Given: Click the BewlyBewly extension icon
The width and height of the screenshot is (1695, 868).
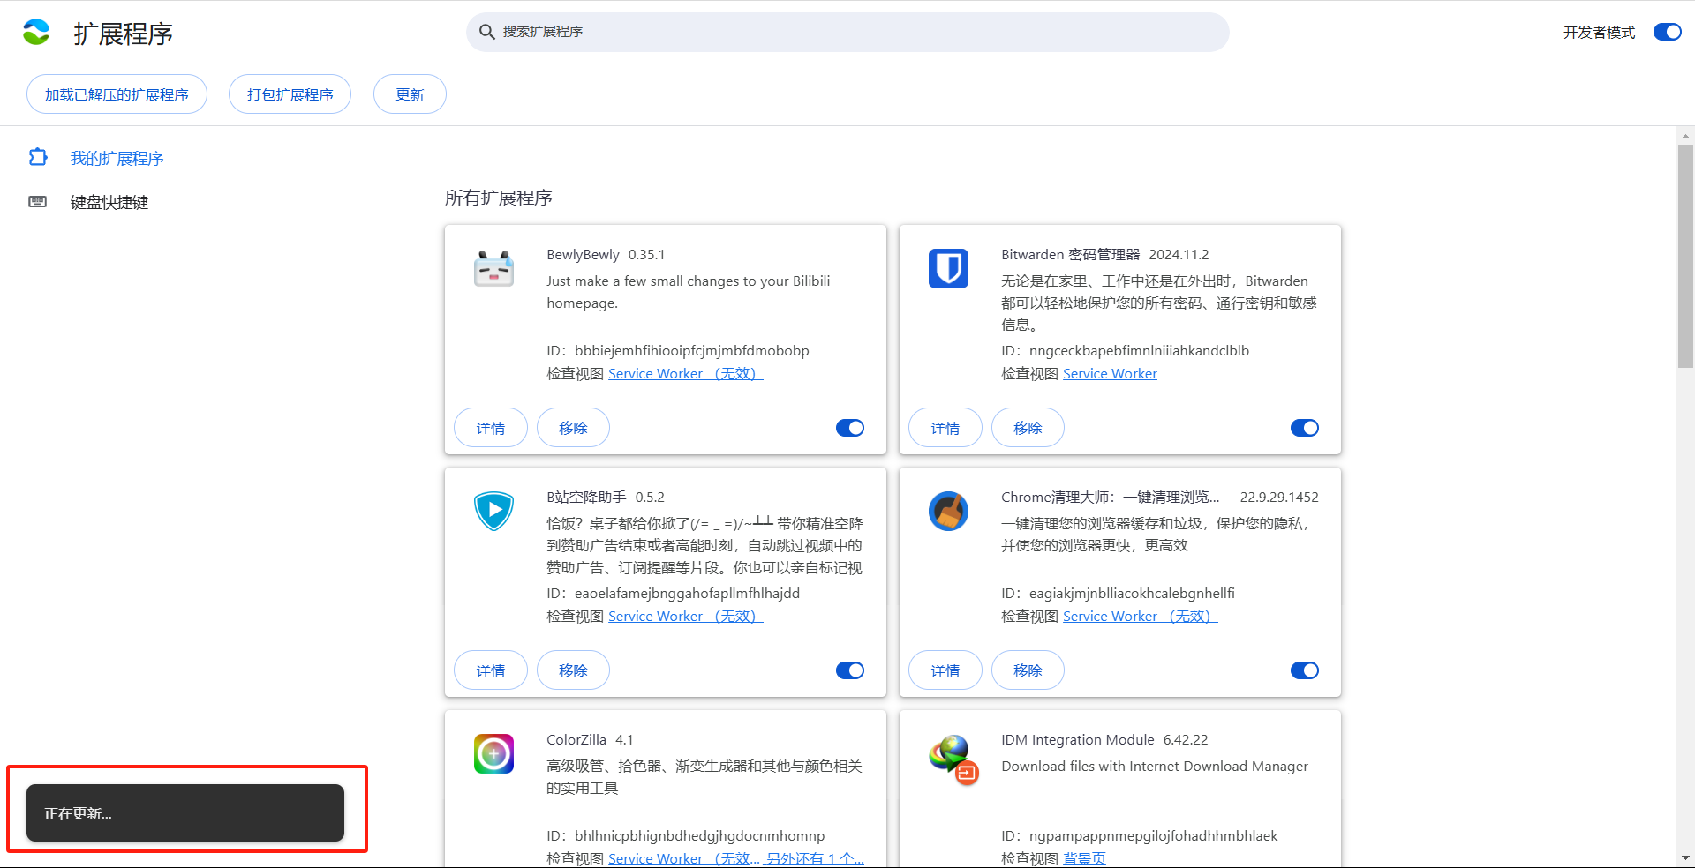Looking at the screenshot, I should (x=493, y=267).
